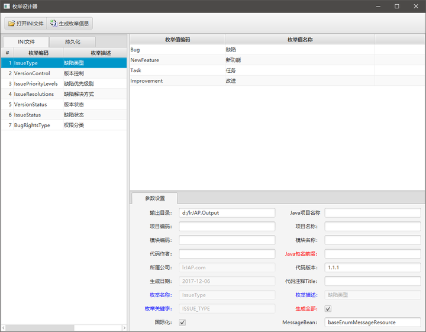Click the 版本控制 description cell
The width and height of the screenshot is (426, 332).
click(95, 73)
